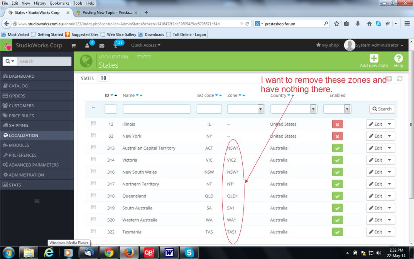Disable the Tasmania state status toggle
The width and height of the screenshot is (414, 259).
337,232
